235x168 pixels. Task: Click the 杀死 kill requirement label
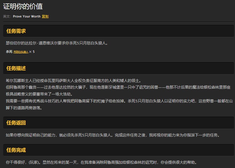(x=9, y=52)
